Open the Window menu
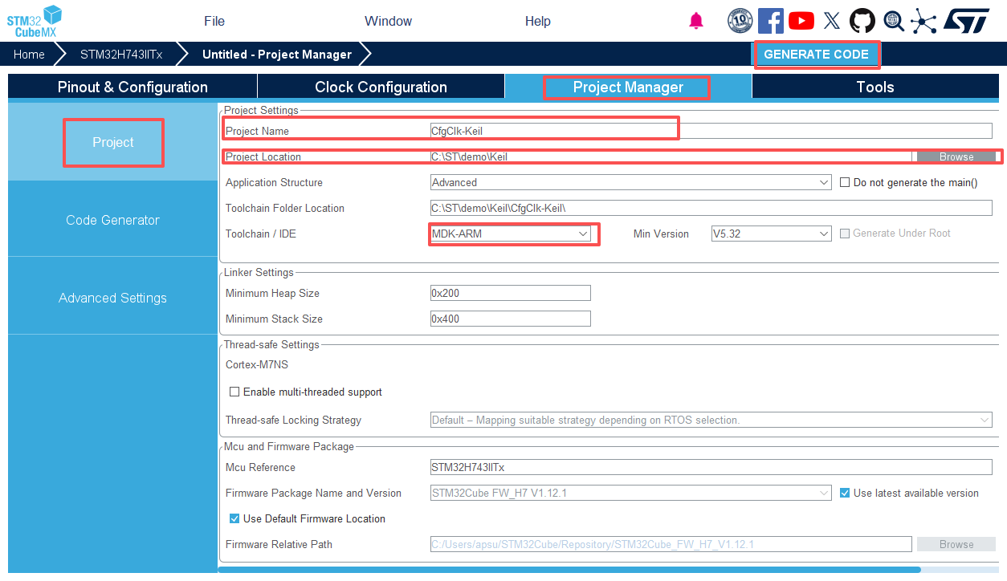This screenshot has width=1007, height=581. [x=388, y=21]
